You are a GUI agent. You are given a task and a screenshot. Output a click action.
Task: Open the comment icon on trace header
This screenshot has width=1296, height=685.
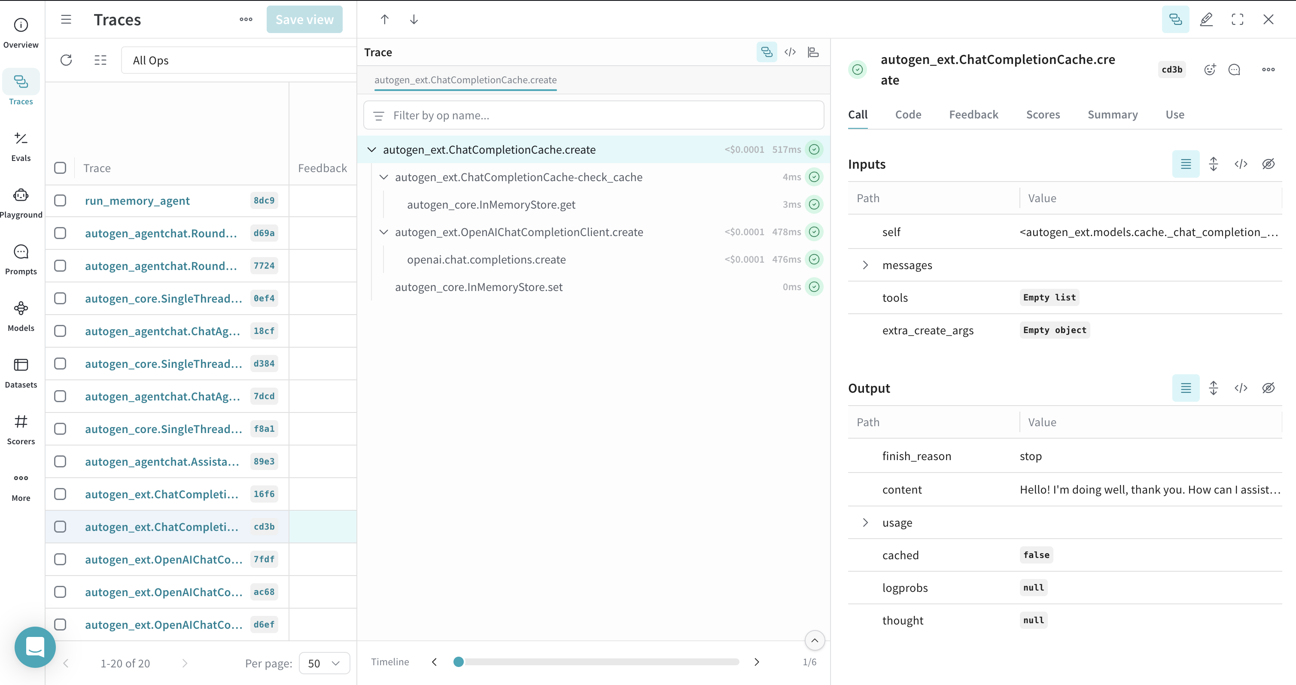[x=1234, y=70]
